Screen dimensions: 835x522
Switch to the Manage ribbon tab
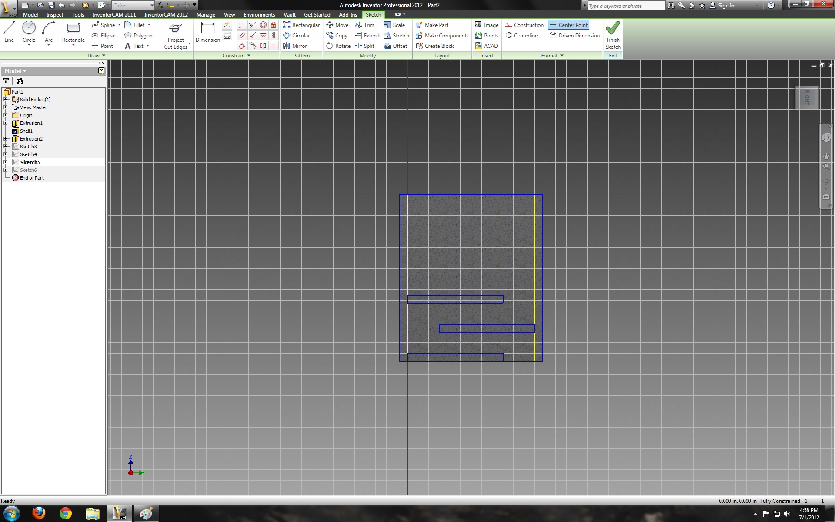tap(206, 15)
